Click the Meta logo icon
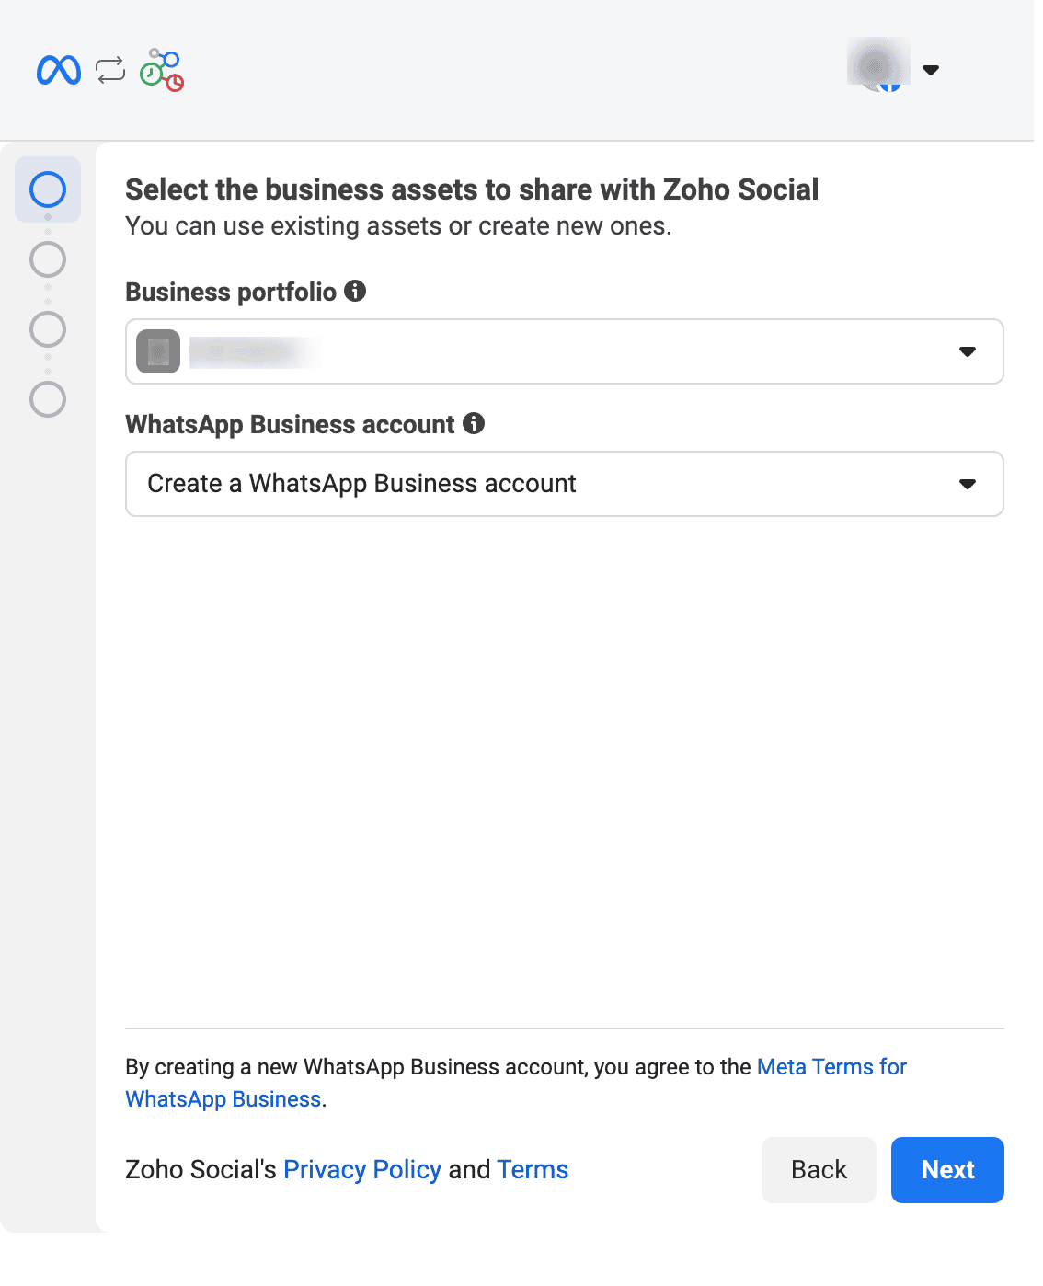 pos(59,70)
